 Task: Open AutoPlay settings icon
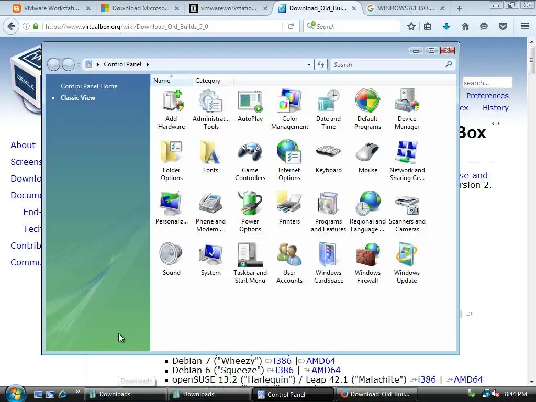coord(250,106)
